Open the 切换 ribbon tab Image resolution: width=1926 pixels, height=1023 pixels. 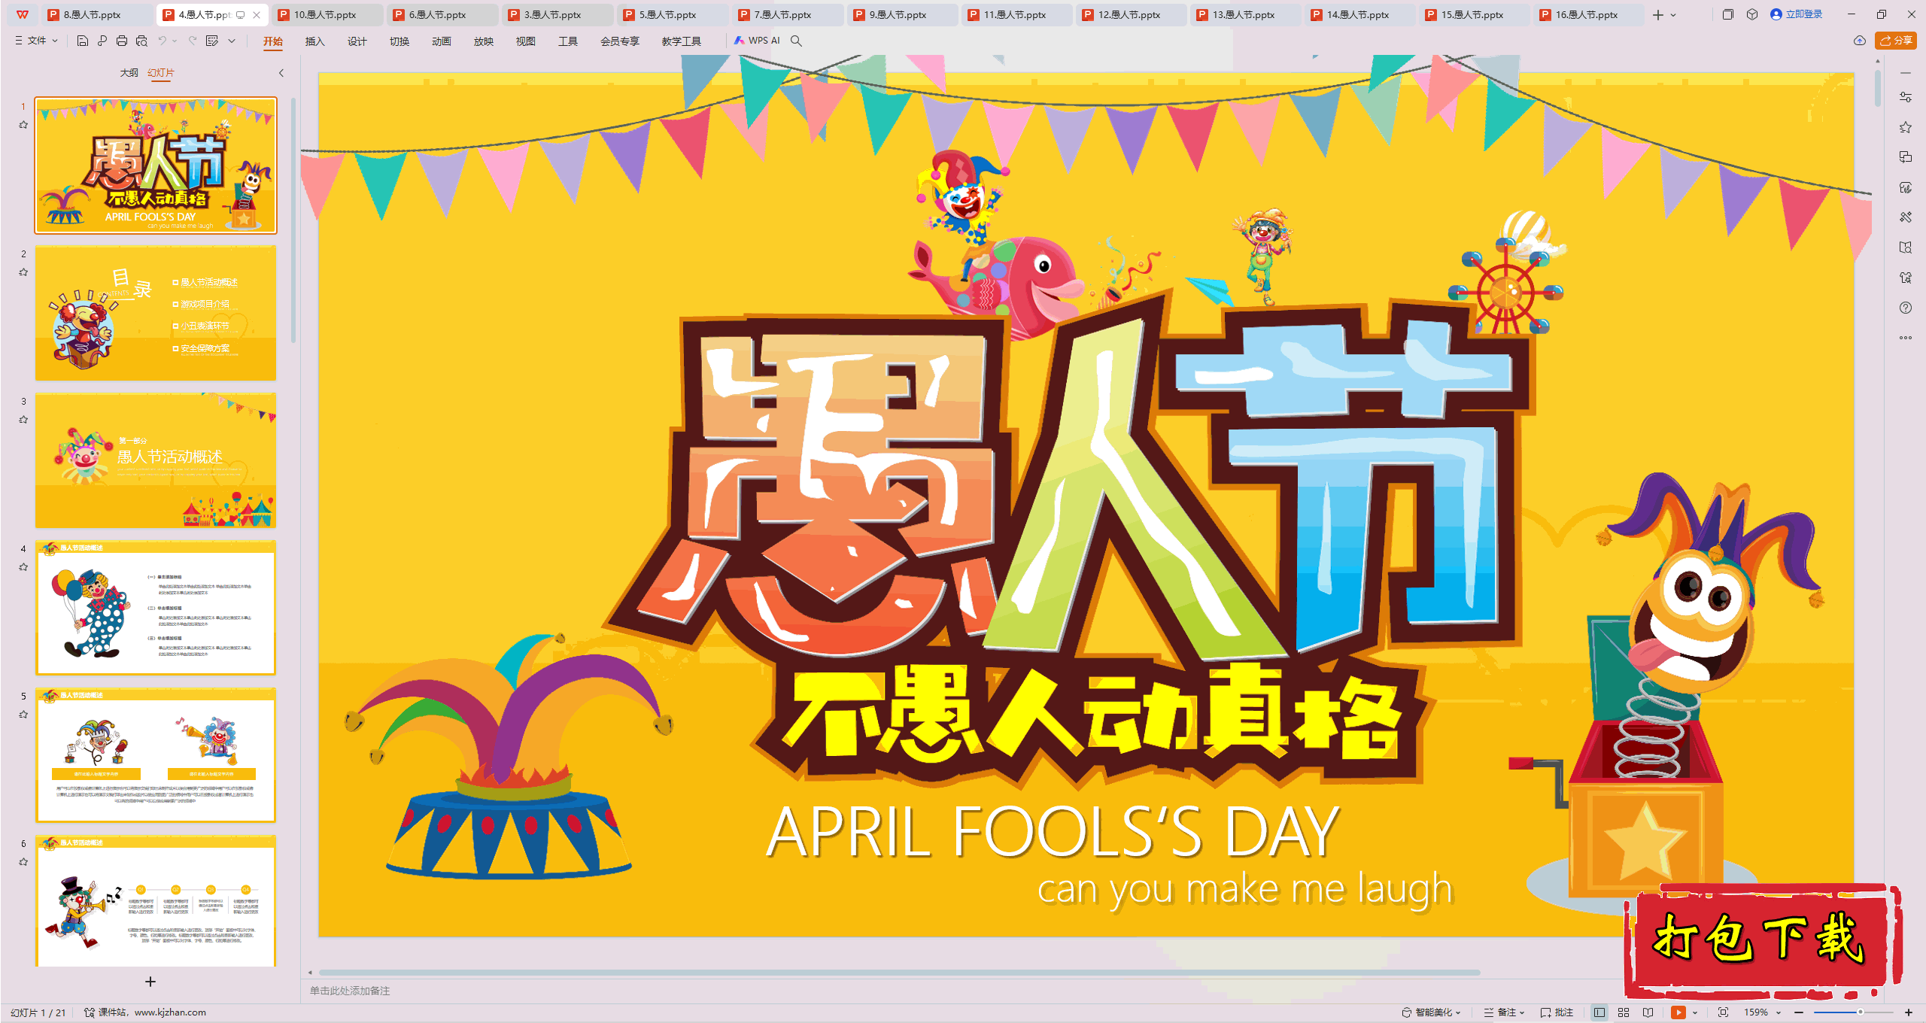tap(399, 41)
